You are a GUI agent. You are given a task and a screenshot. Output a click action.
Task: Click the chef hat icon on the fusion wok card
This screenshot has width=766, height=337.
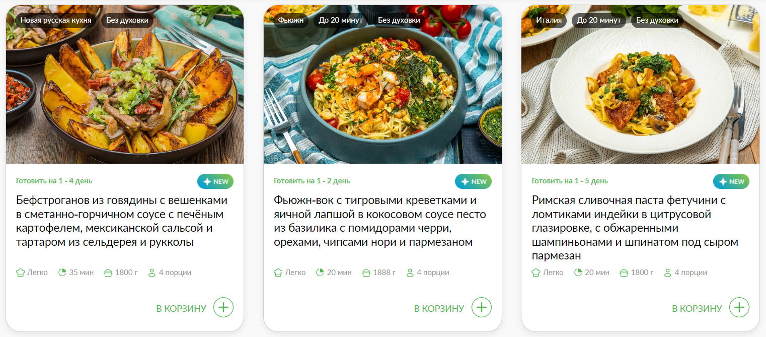278,273
